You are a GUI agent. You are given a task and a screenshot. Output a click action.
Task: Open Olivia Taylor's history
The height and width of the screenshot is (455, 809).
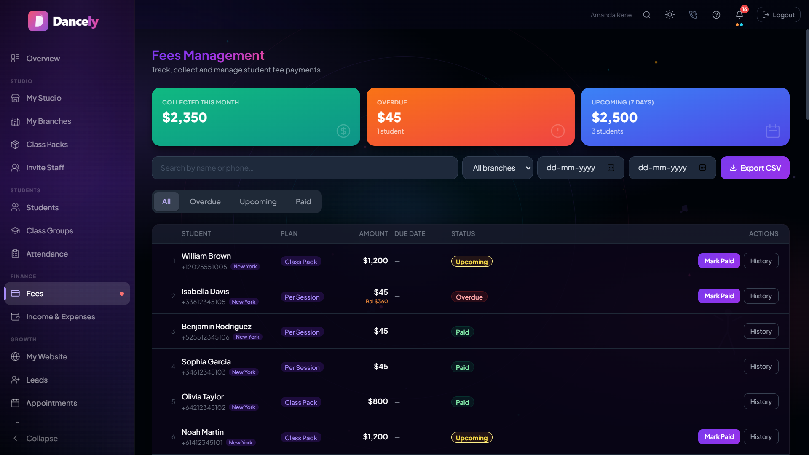[x=761, y=401]
